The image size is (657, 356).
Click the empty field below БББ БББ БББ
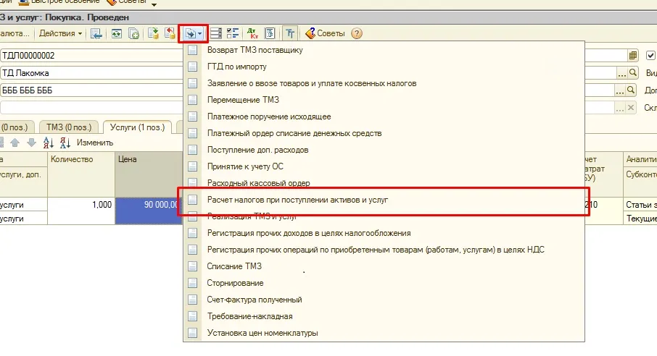tap(91, 108)
